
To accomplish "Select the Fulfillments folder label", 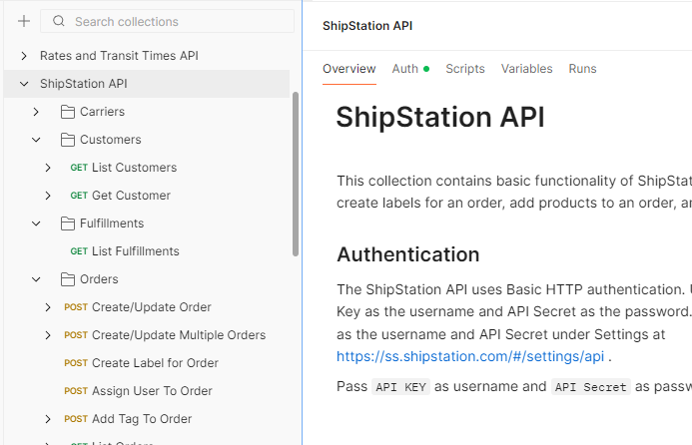I will 112,223.
